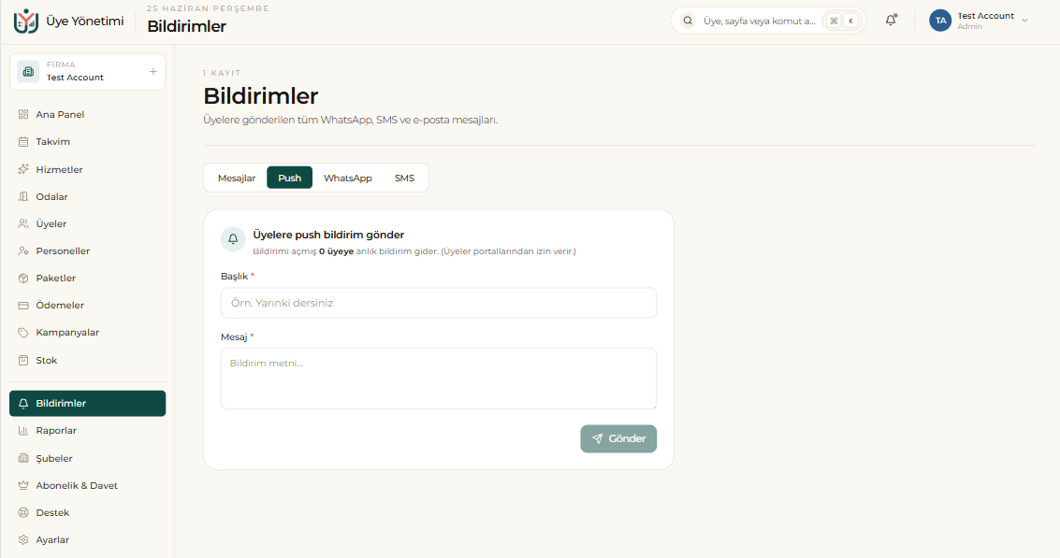Click the Kampanyalar tag icon
This screenshot has width=1060, height=558.
23,333
